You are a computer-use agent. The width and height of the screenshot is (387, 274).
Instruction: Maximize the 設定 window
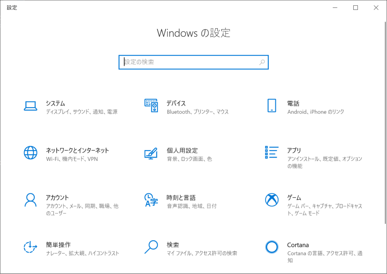point(355,8)
